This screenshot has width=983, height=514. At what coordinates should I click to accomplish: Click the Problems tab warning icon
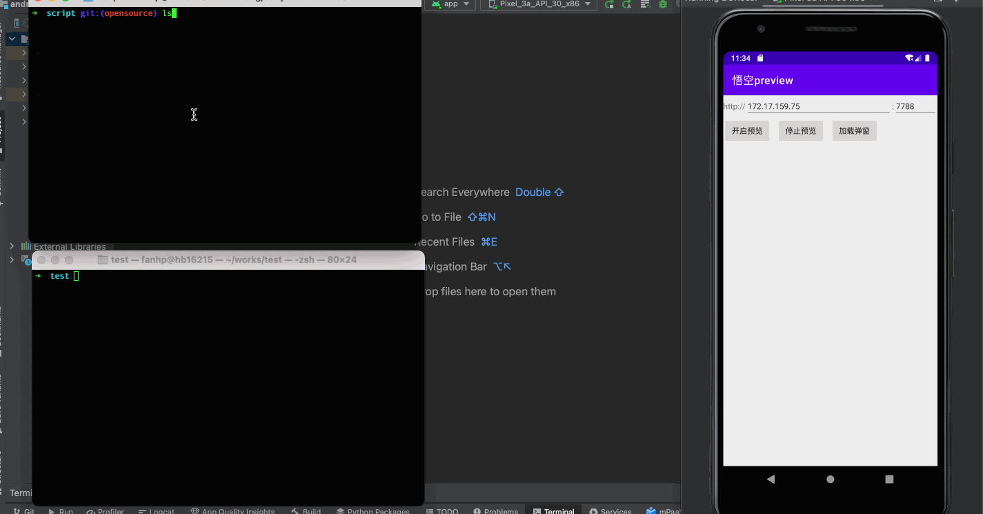pos(477,511)
